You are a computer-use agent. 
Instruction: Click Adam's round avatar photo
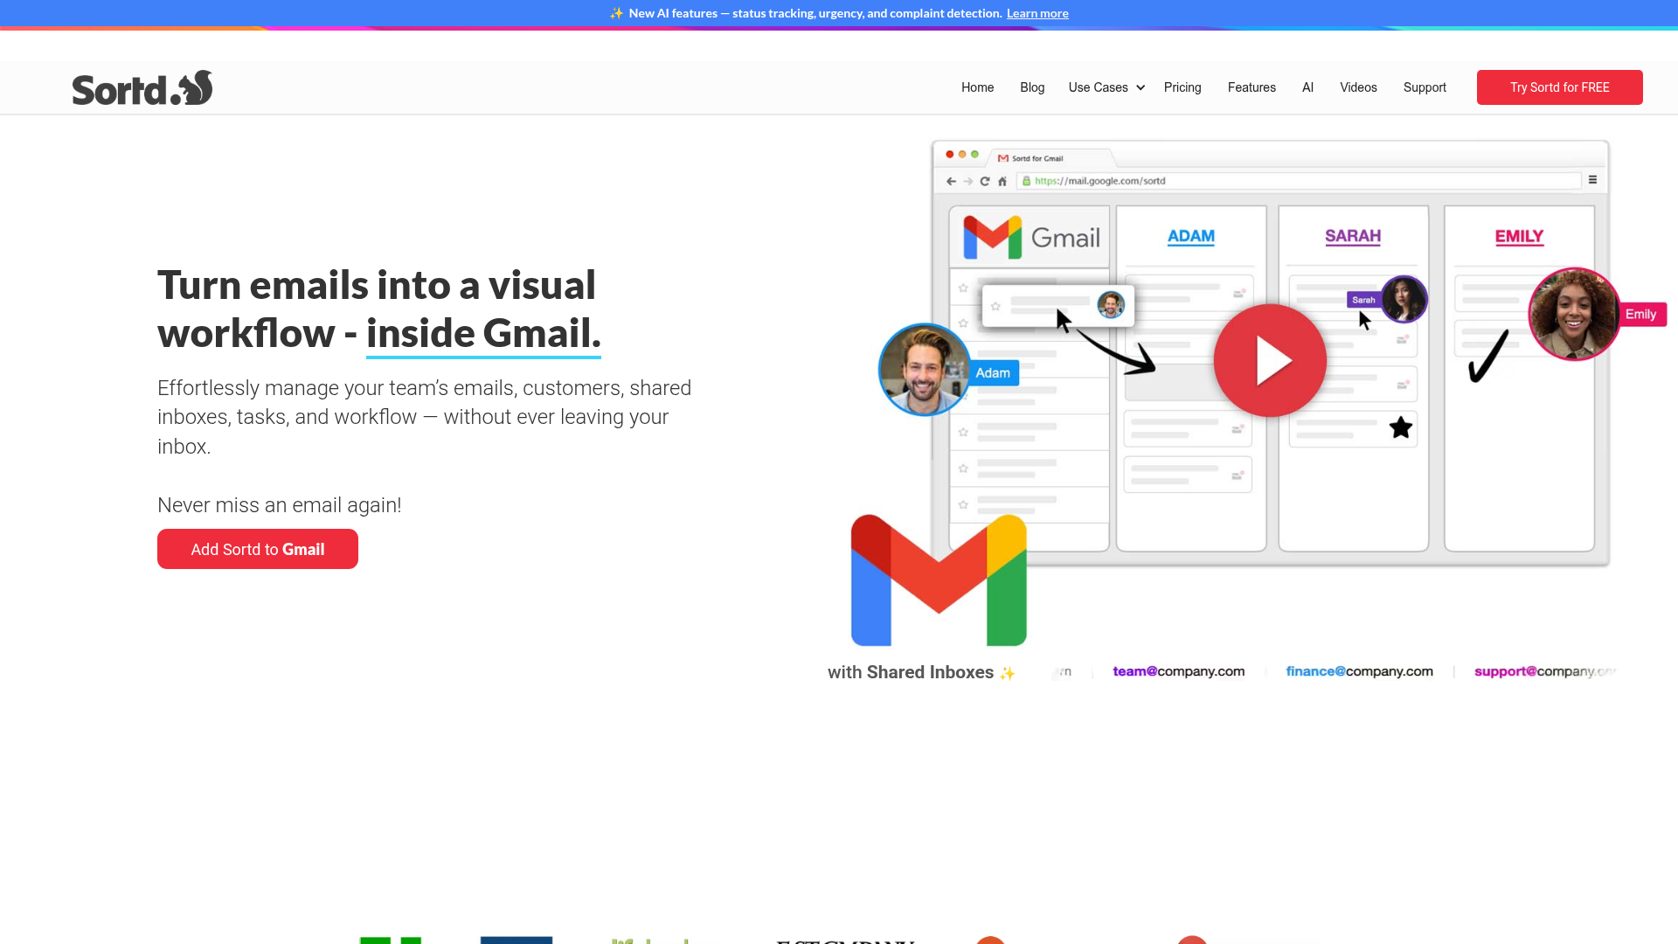click(x=925, y=370)
